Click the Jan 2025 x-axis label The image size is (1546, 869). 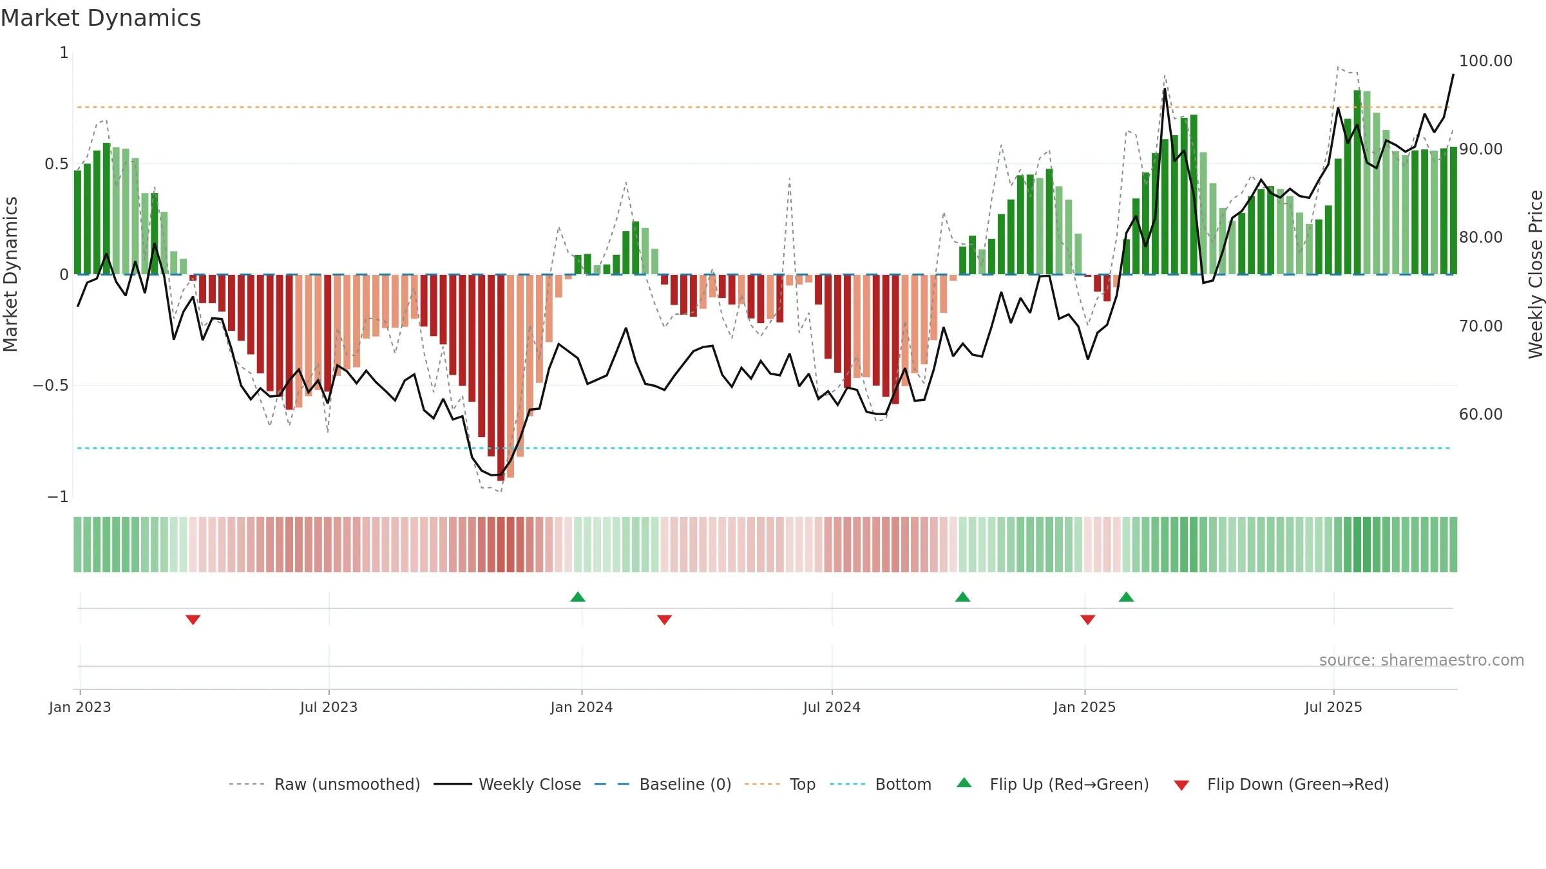click(1085, 707)
